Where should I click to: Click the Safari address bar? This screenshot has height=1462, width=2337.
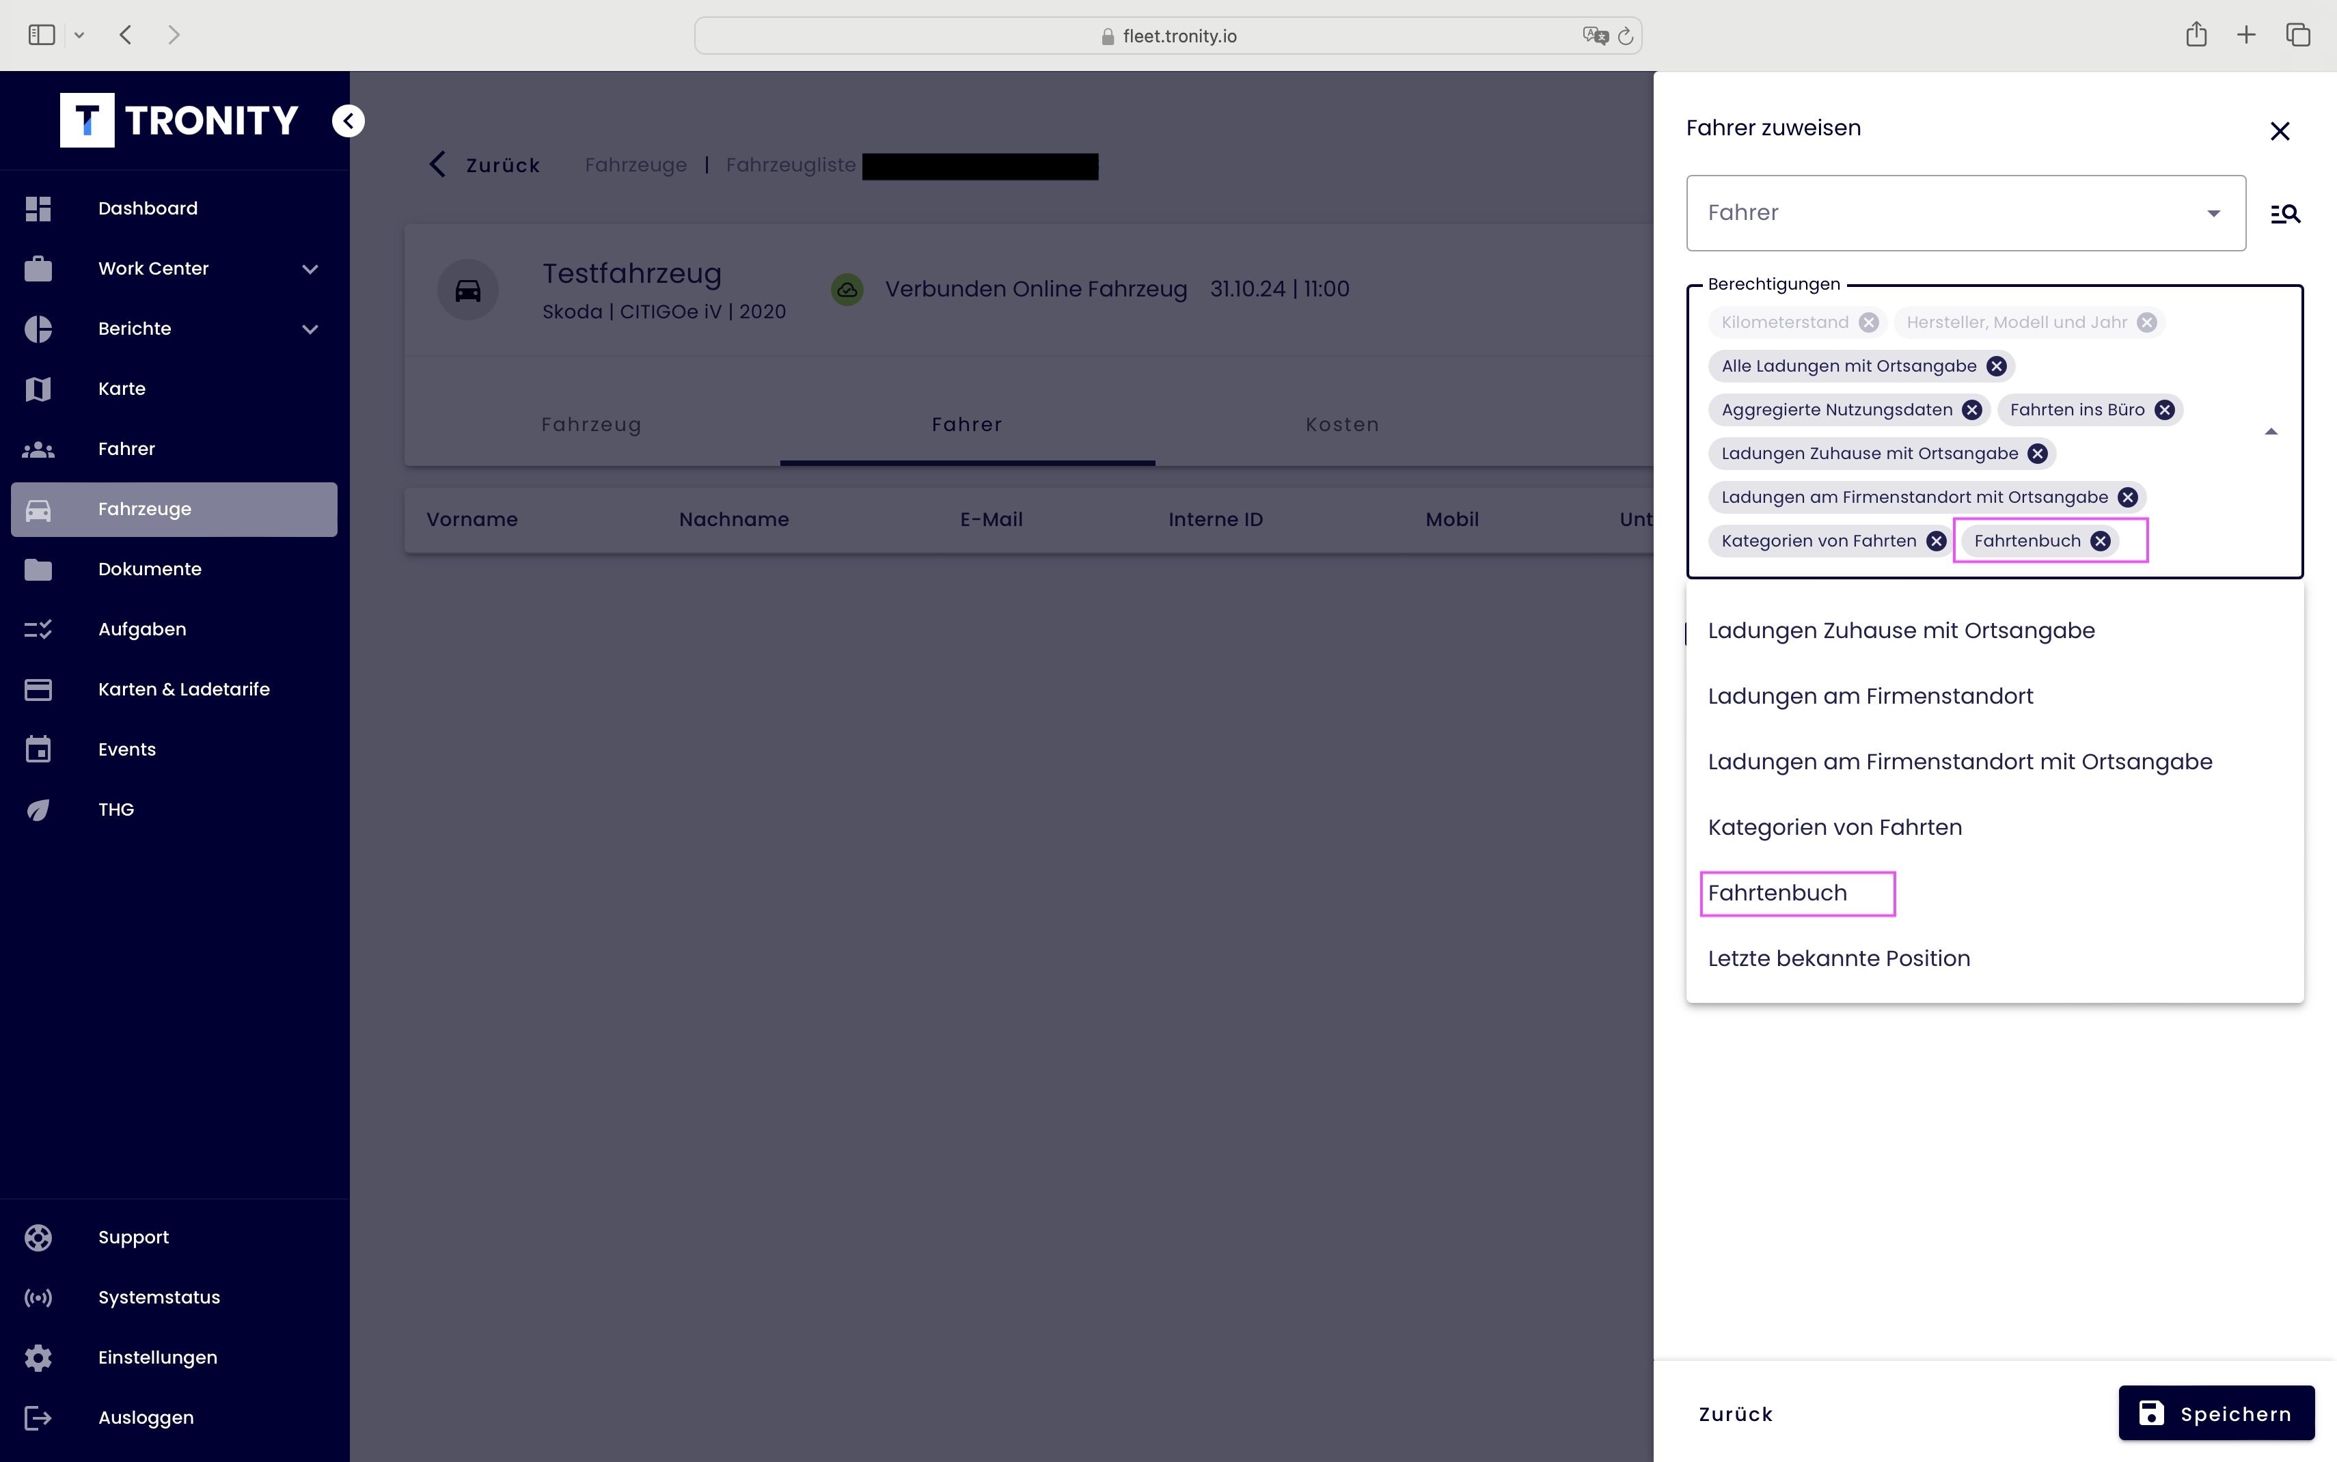tap(1167, 36)
